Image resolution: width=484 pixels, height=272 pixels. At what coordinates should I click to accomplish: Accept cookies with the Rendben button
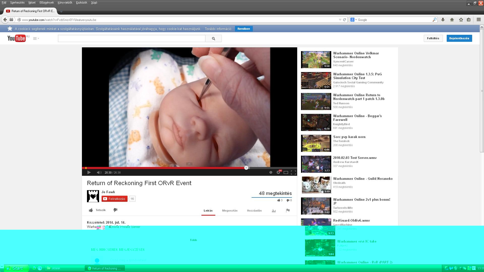[x=244, y=29]
